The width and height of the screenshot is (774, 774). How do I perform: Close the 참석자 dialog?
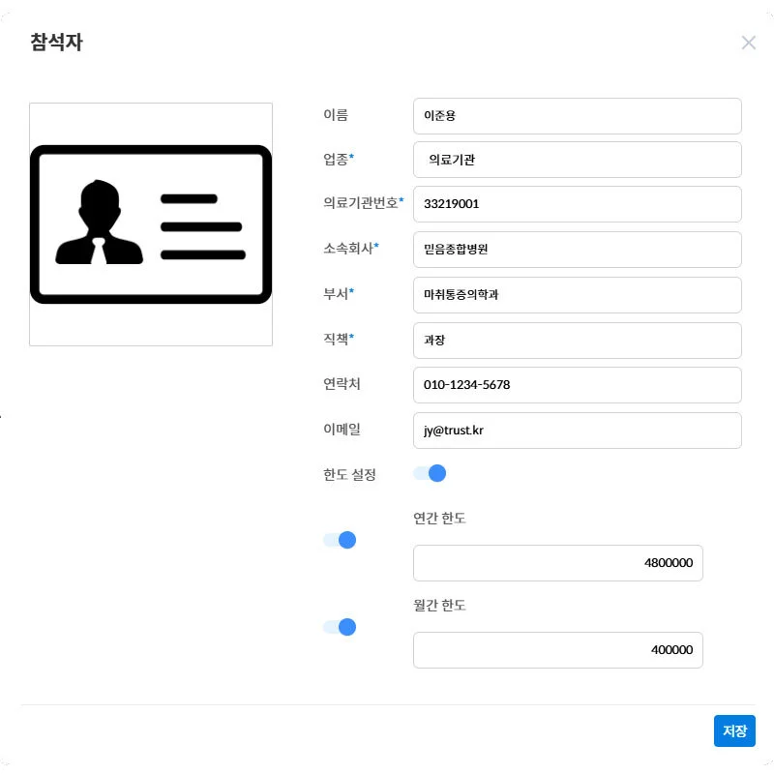749,42
